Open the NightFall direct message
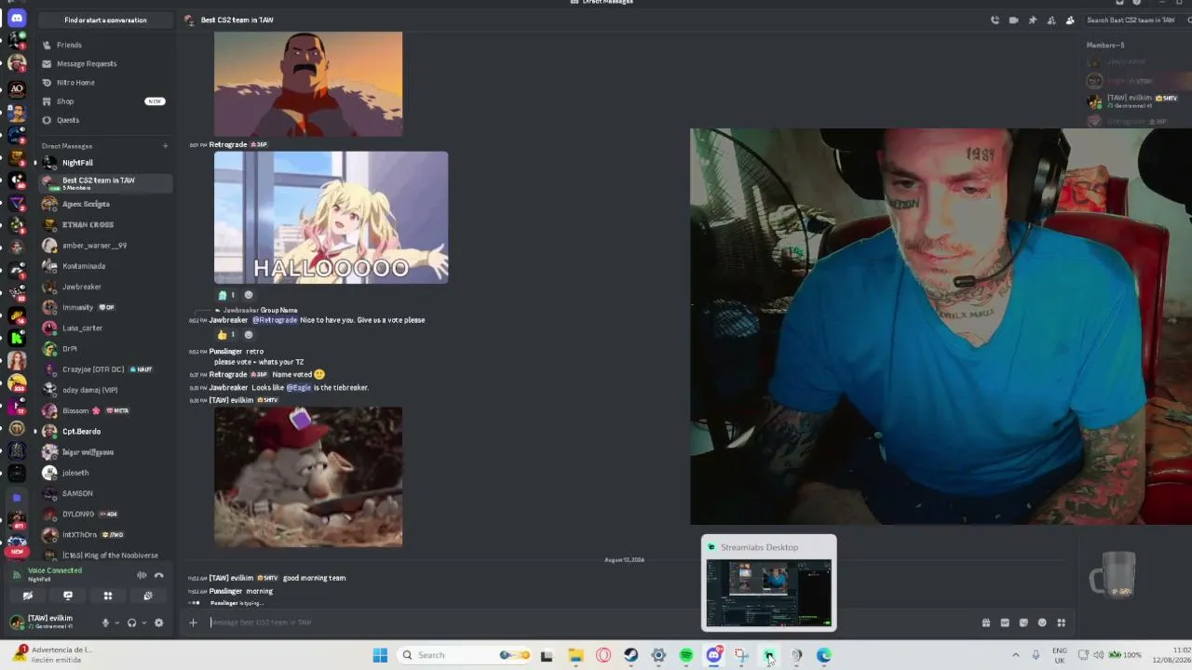This screenshot has height=670, width=1192. click(x=104, y=163)
